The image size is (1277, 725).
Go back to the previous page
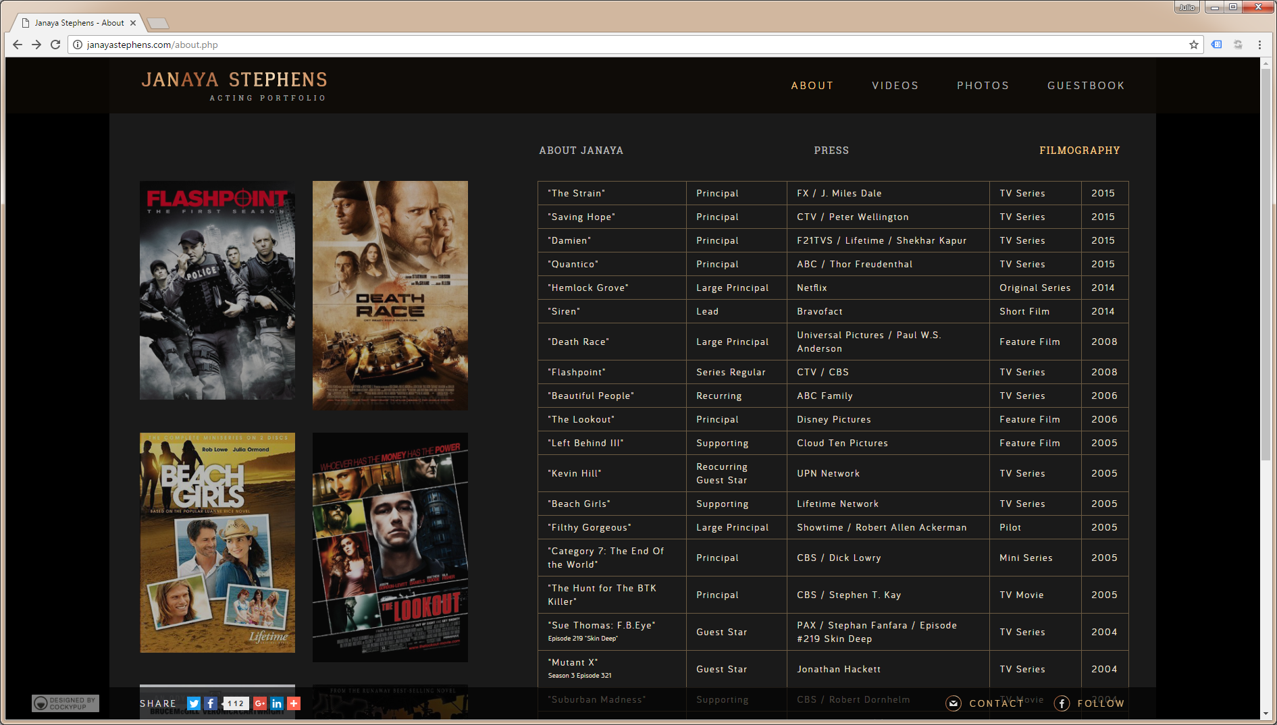tap(18, 45)
